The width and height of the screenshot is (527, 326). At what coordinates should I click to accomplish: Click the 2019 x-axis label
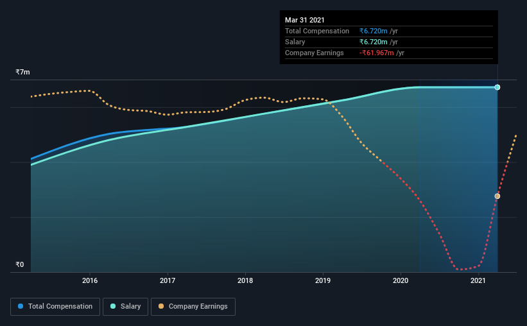323,280
